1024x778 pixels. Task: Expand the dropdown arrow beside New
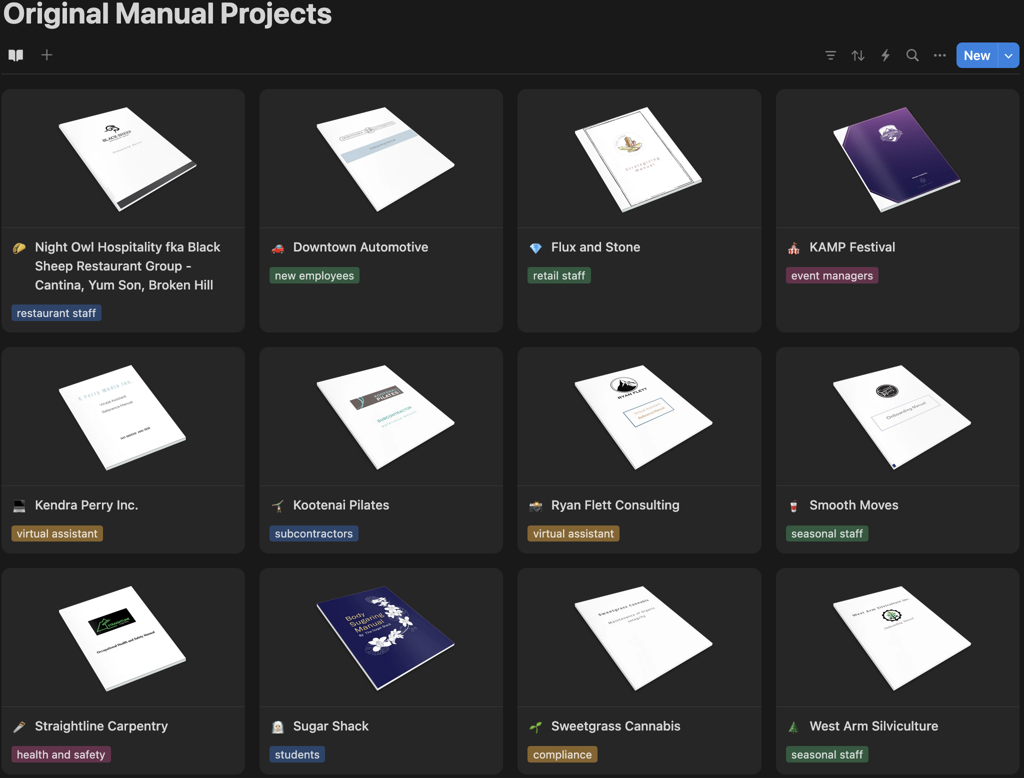pyautogui.click(x=1008, y=55)
